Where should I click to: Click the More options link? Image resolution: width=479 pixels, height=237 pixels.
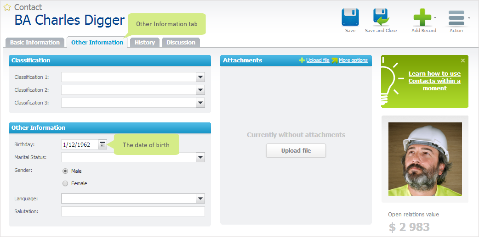[x=353, y=61]
